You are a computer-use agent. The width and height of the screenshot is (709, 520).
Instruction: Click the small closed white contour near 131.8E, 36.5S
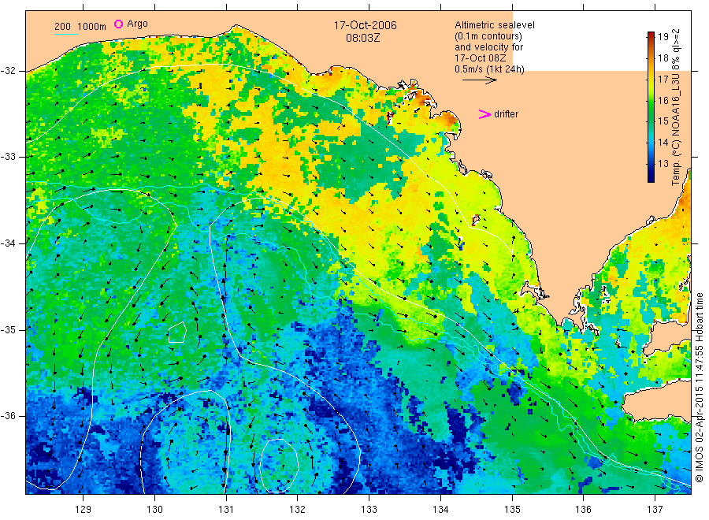(280, 466)
